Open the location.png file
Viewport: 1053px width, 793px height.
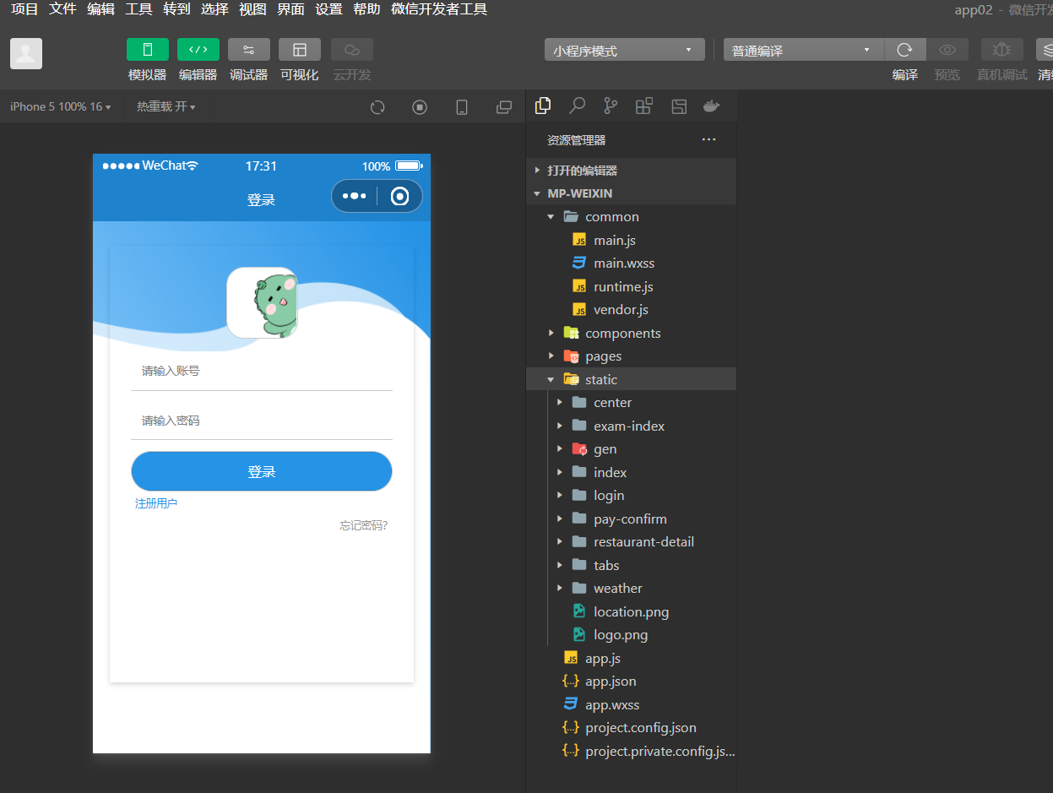(632, 611)
